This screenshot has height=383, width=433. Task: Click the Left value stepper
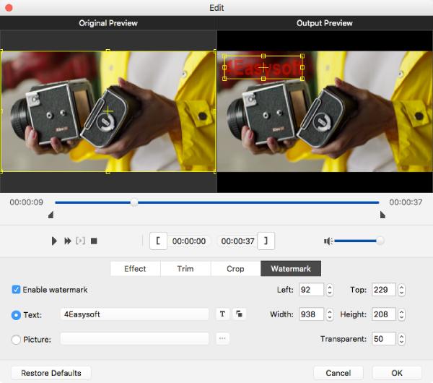tap(330, 290)
